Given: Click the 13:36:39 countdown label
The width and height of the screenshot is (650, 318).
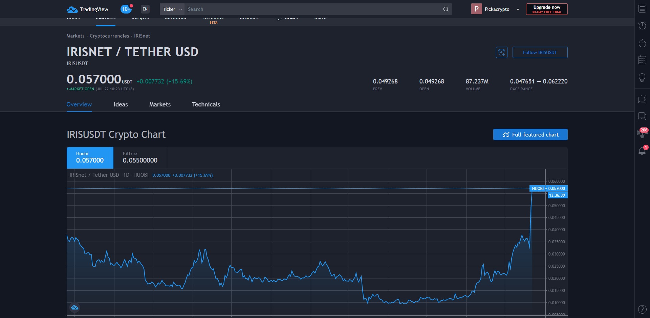Looking at the screenshot, I should 557,195.
